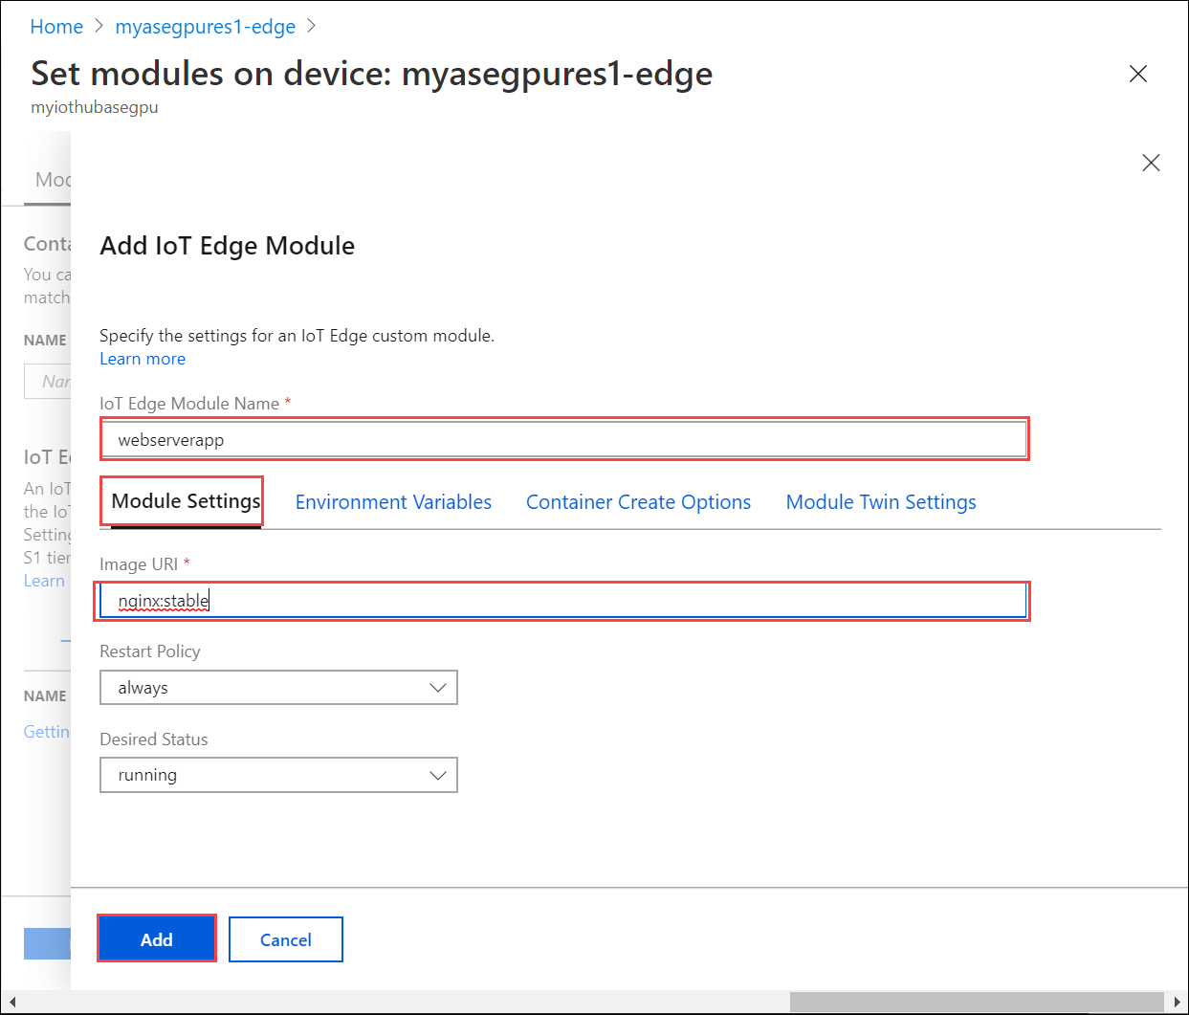Viewport: 1189px width, 1015px height.
Task: Close the Add IoT Edge Module panel
Action: coord(1151,163)
